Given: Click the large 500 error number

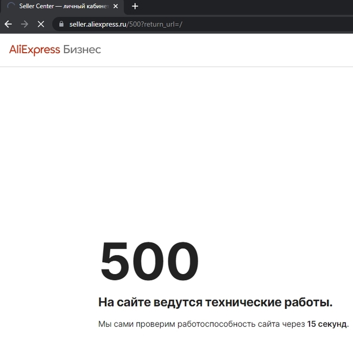Looking at the screenshot, I should coord(149,262).
